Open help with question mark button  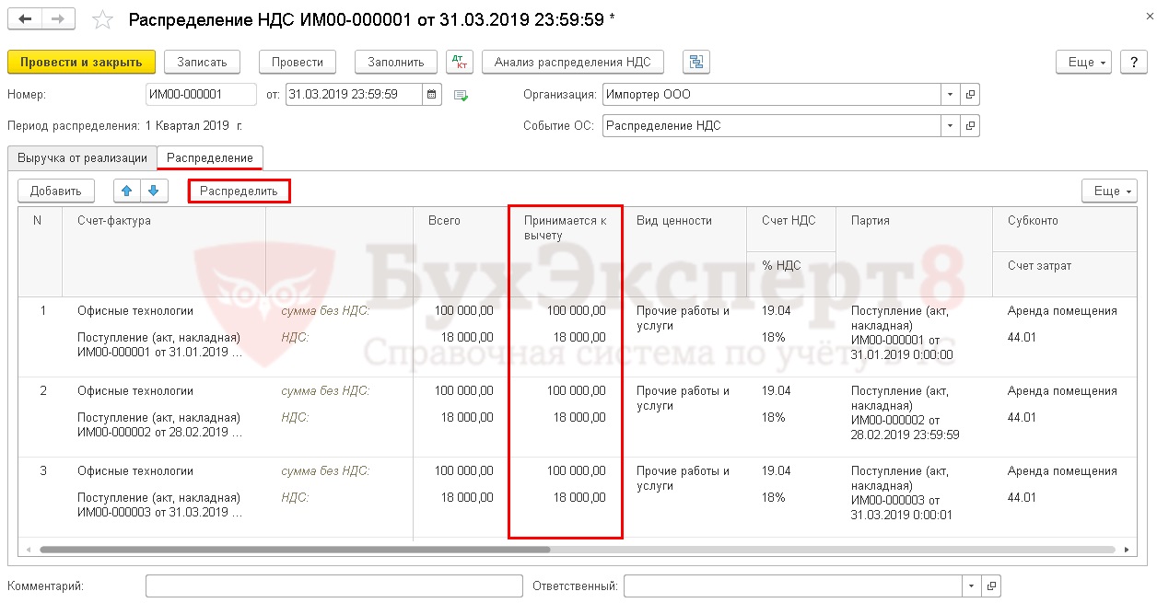(x=1133, y=62)
